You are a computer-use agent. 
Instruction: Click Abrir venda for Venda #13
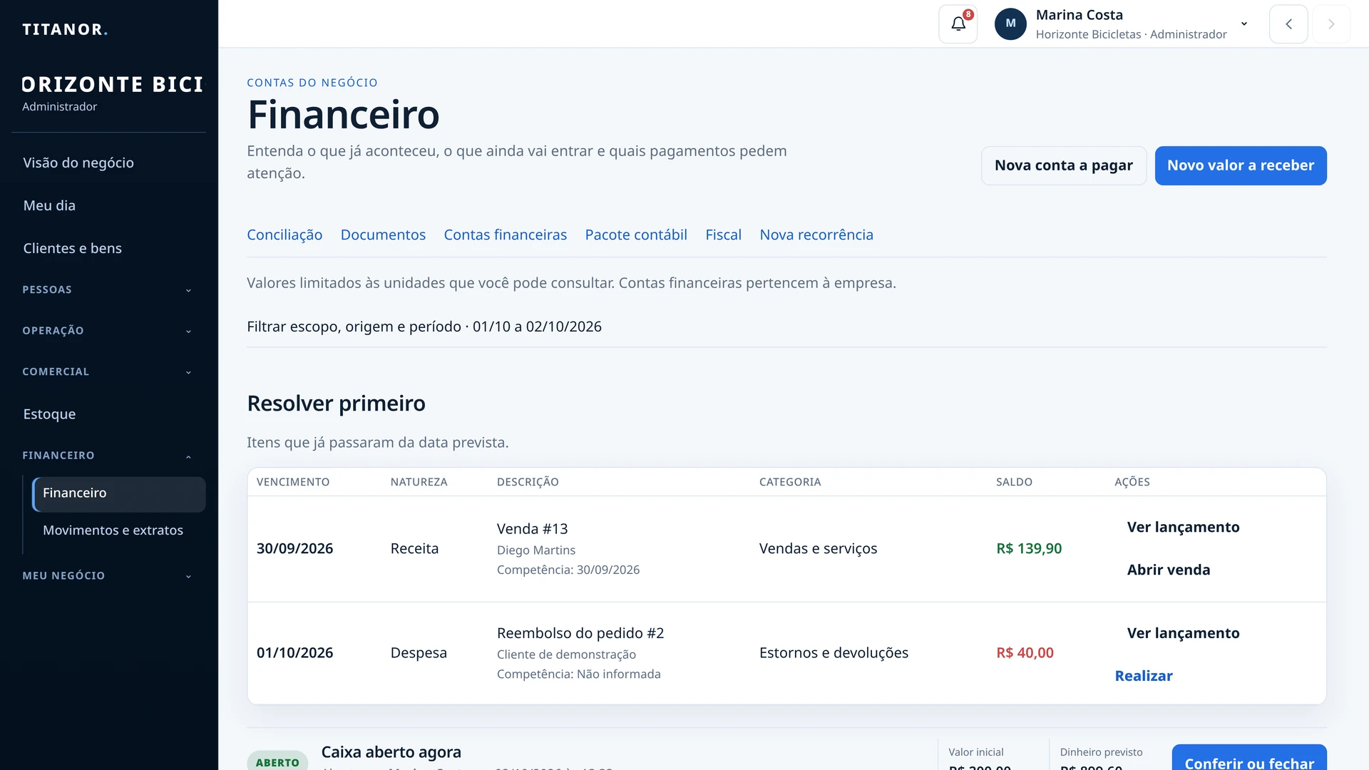[1168, 570]
